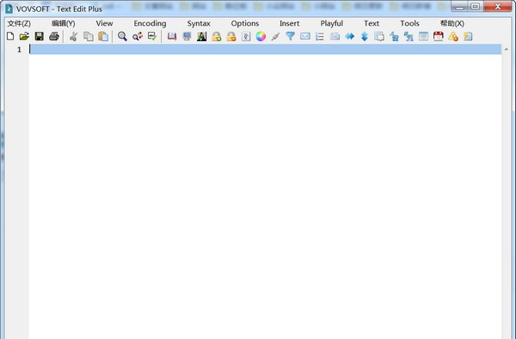This screenshot has width=516, height=339.
Task: Open the 帮助(X) help menu
Action: [452, 23]
